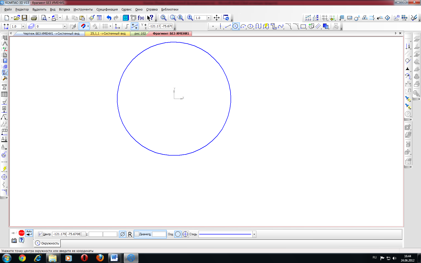The width and height of the screenshot is (421, 263).
Task: Click the Undo arrow icon
Action: point(109,18)
